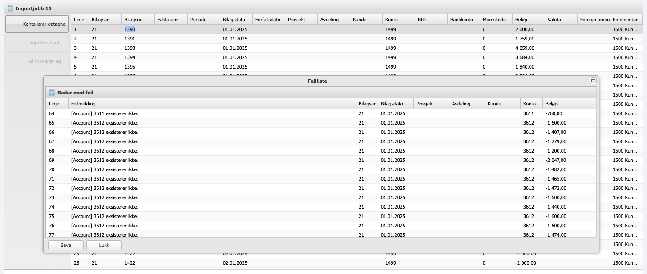Click the Save button in Feilliste
This screenshot has height=274, width=647.
(65, 245)
